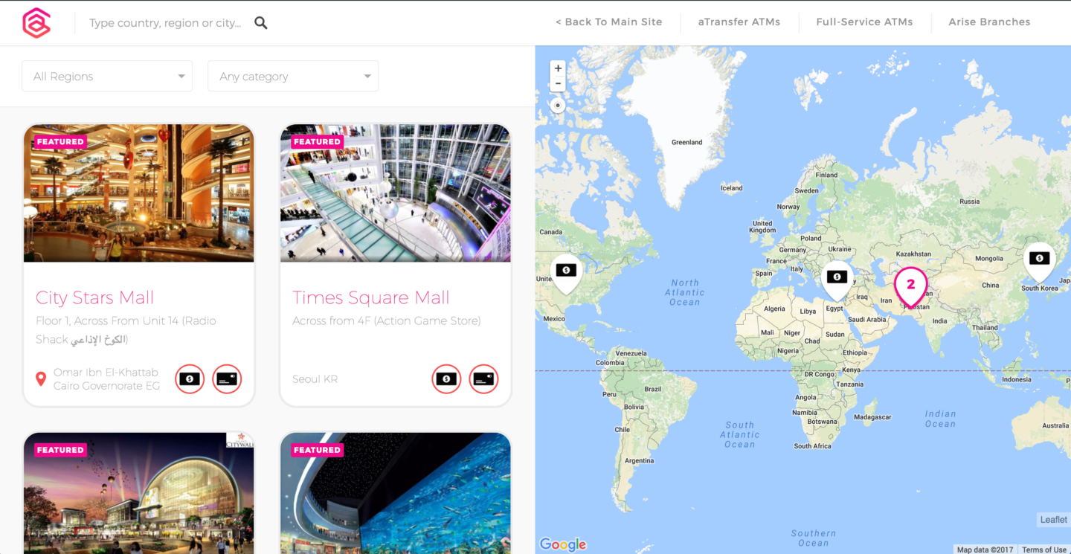Click the FEATURED badge on the aquarium photo
The image size is (1071, 554).
[x=317, y=450]
